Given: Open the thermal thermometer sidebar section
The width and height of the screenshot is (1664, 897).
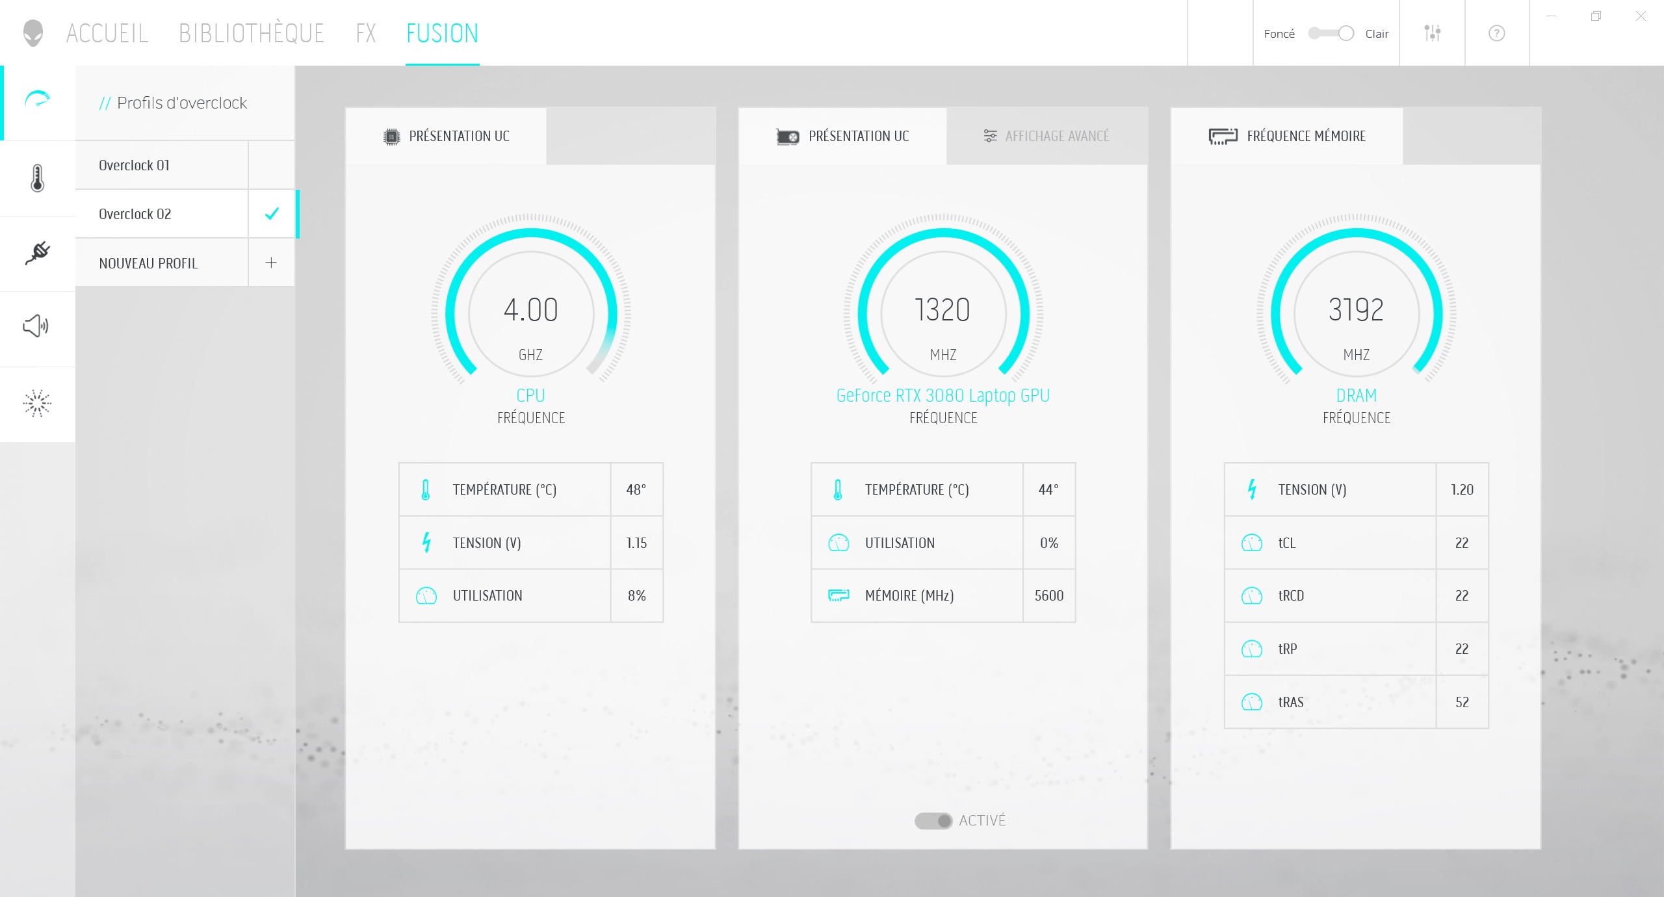Looking at the screenshot, I should coord(38,178).
